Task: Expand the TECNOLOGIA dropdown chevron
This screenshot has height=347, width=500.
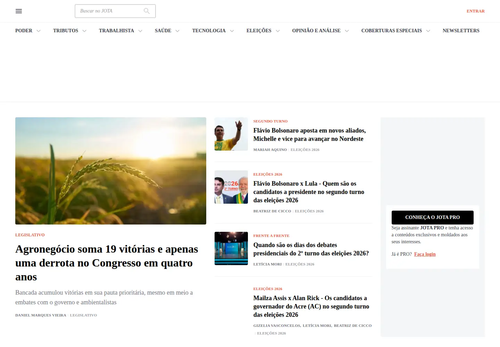Action: point(232,31)
